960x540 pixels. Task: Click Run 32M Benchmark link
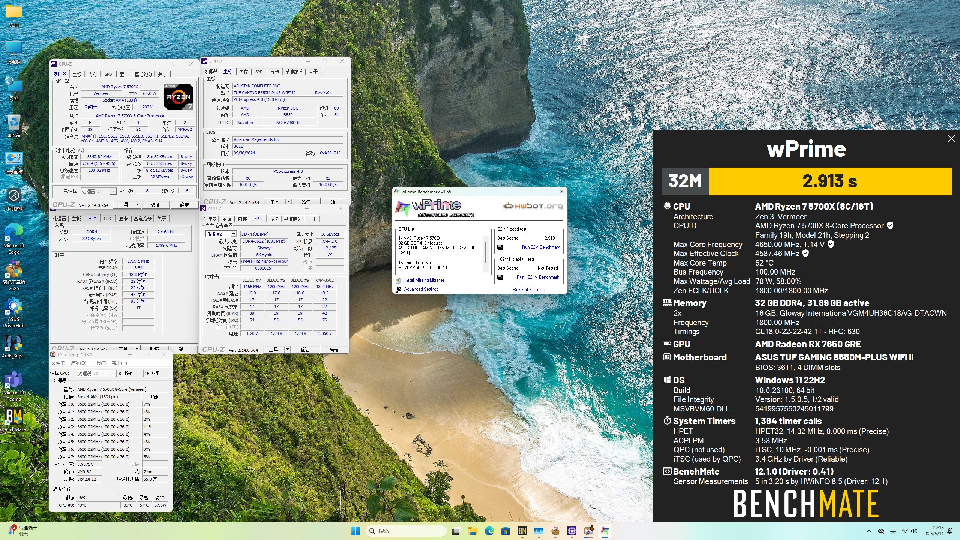point(541,247)
